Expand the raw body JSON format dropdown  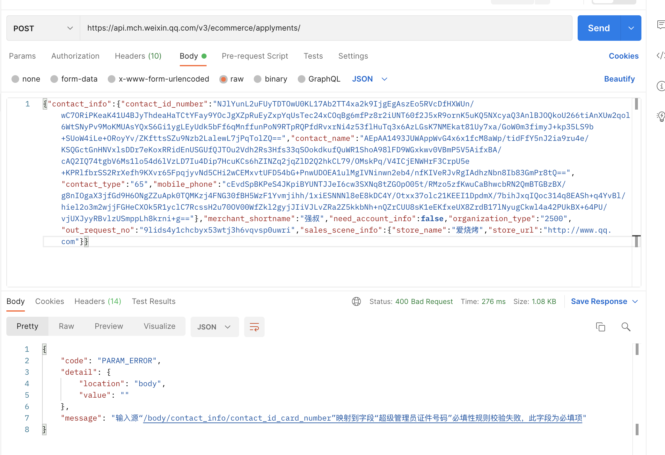point(370,79)
